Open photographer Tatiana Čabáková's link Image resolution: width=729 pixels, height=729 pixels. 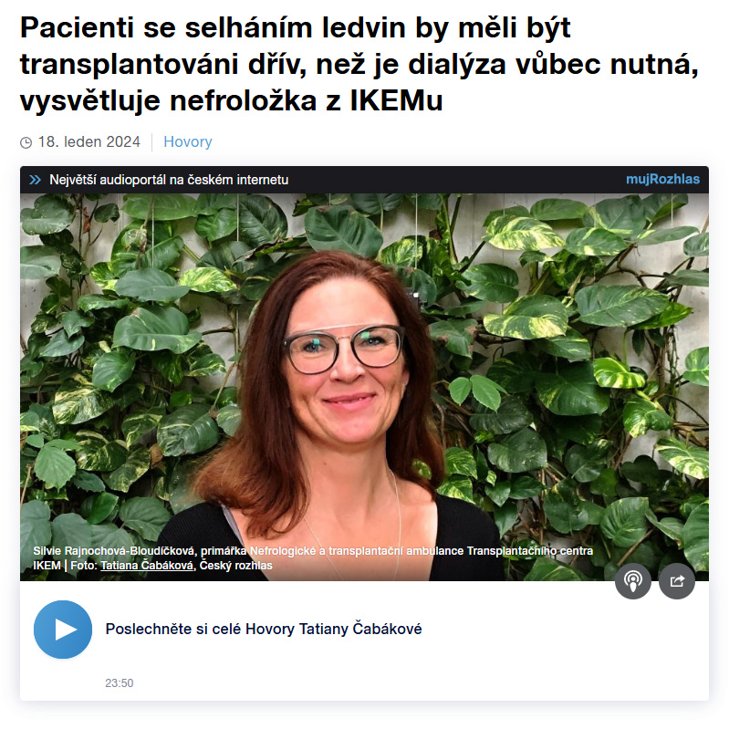[147, 566]
